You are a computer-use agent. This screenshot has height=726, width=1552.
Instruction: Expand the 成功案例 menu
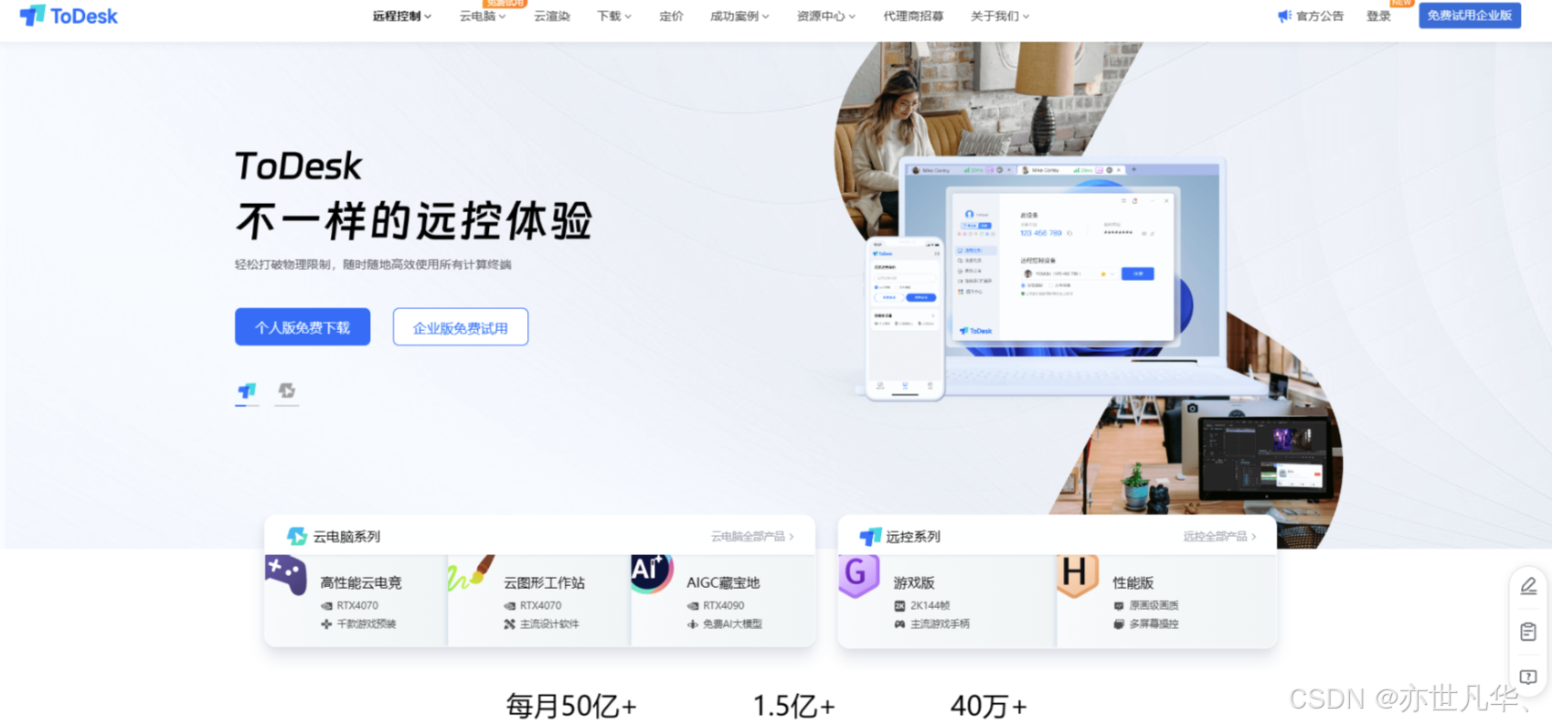(739, 16)
